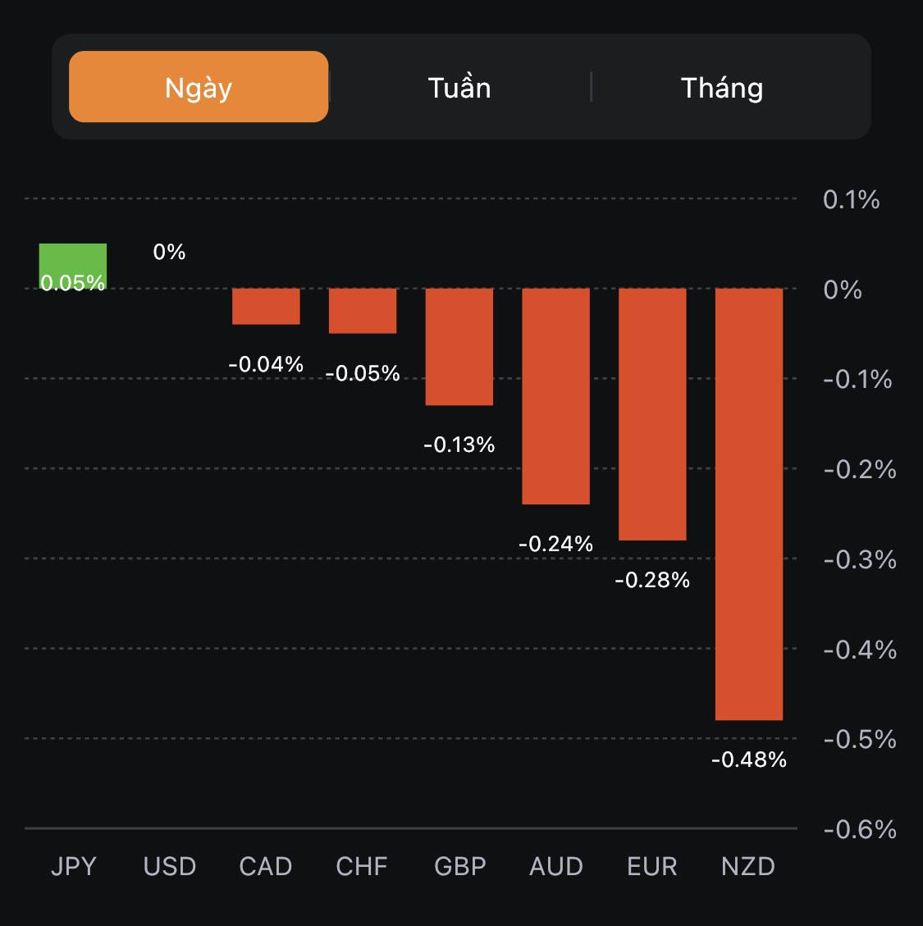Click the USD 0% value label
The width and height of the screenshot is (923, 926).
click(x=169, y=252)
